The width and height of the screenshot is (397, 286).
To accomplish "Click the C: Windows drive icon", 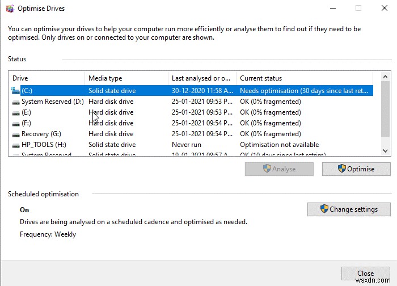I will [16, 91].
